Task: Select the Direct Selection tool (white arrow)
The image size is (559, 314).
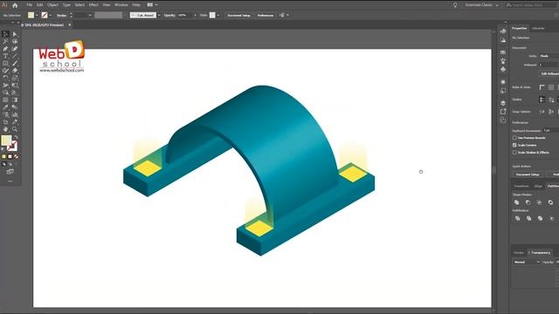Action: click(15, 34)
